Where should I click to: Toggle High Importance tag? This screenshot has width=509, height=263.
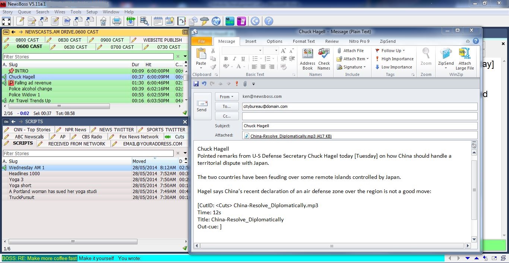pyautogui.click(x=394, y=59)
